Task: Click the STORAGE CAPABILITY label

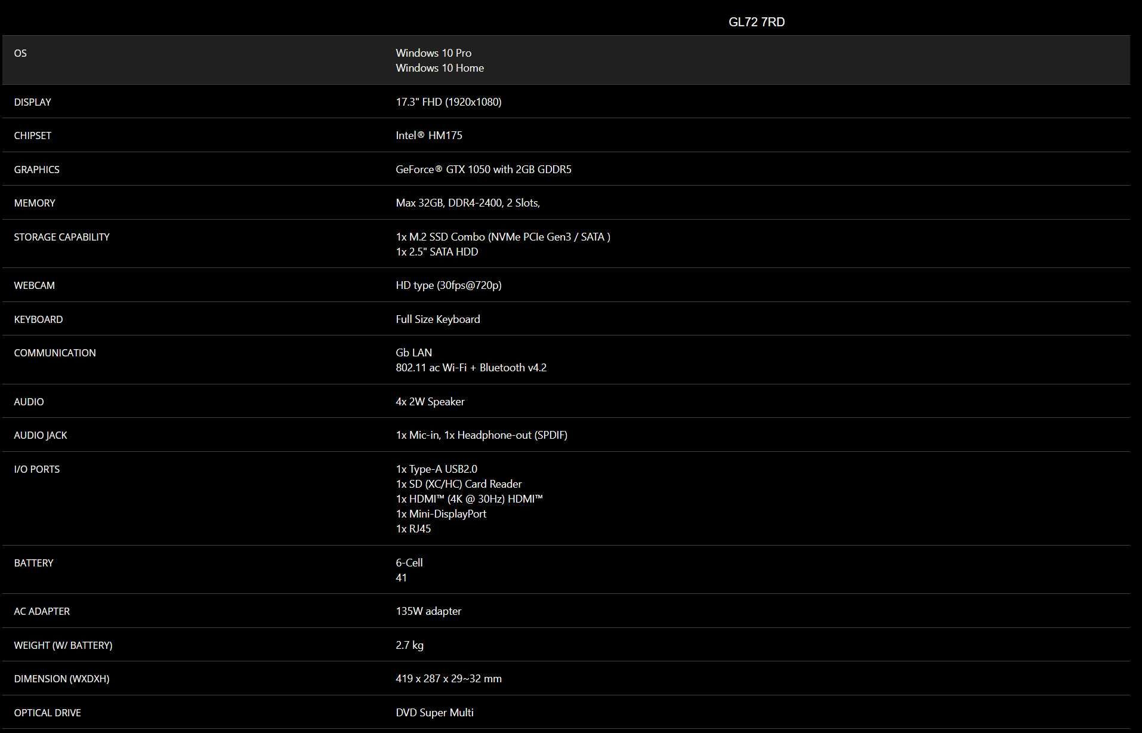Action: [61, 237]
